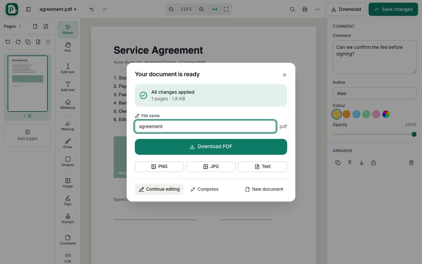The height and width of the screenshot is (264, 422).
Task: Open the custom rainbow colour picker
Action: coord(386,114)
